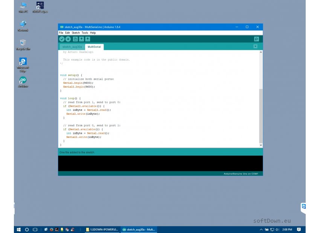Open the Tools menu
The image size is (320, 233).
85,33
